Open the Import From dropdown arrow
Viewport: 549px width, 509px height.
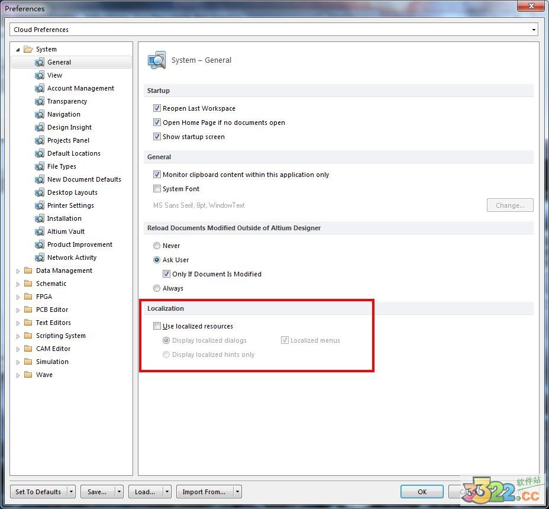(237, 492)
